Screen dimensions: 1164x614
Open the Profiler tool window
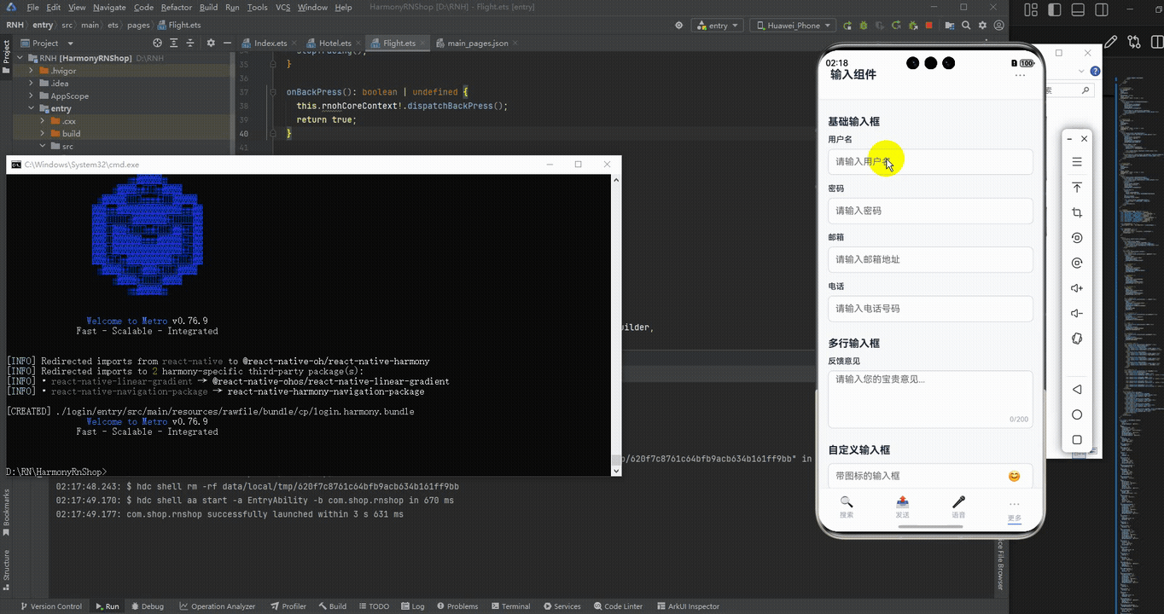tap(288, 606)
